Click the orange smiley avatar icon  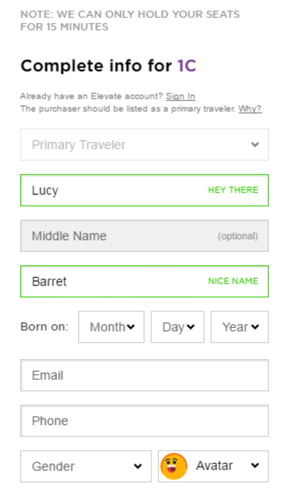click(x=173, y=466)
